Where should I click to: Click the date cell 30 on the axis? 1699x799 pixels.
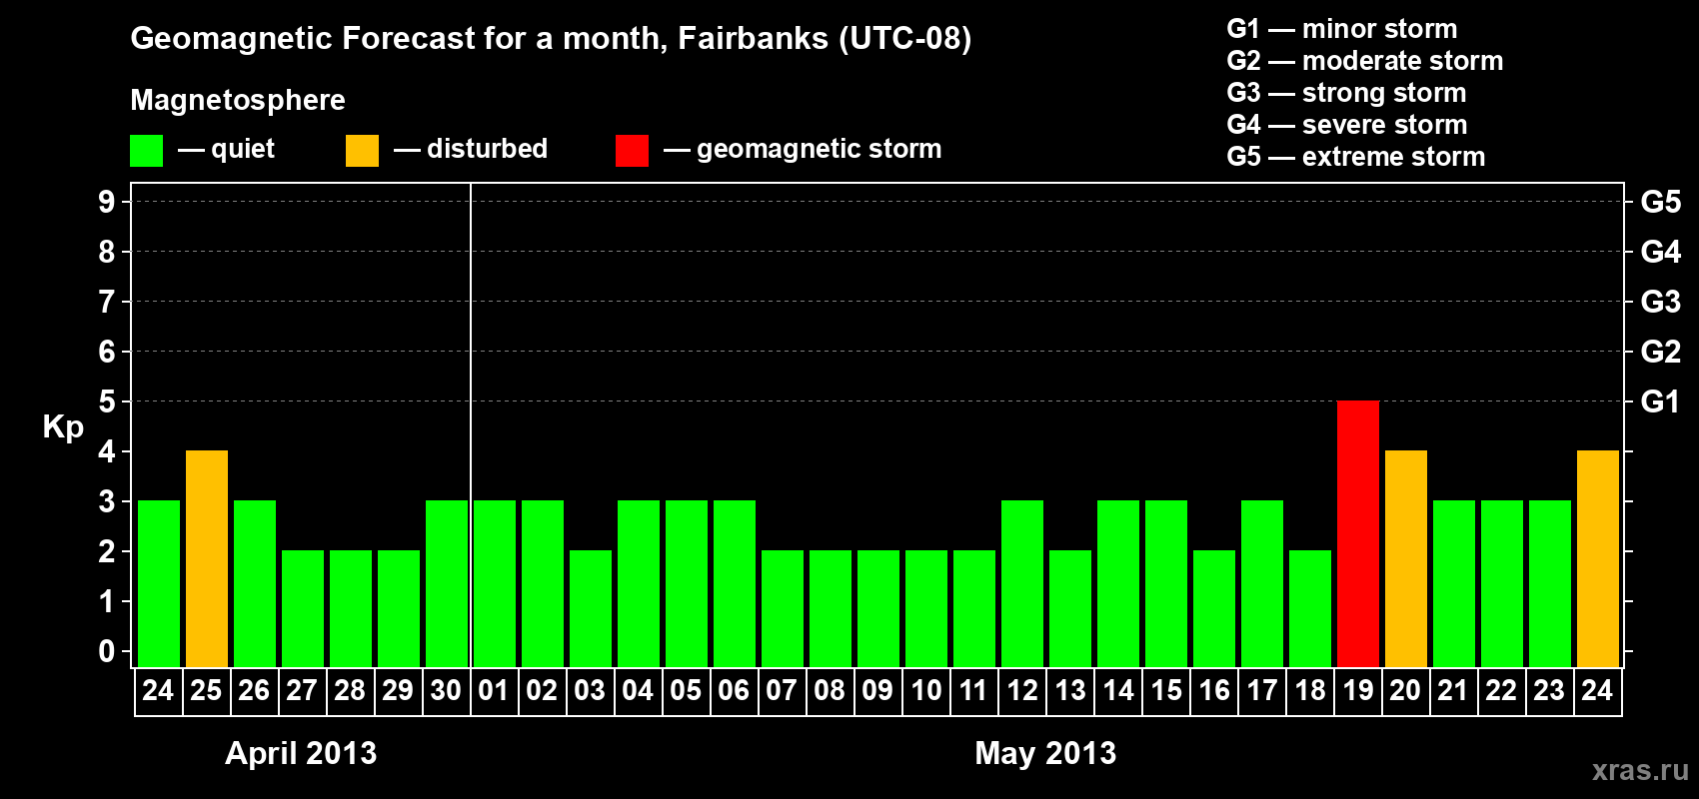tap(446, 691)
